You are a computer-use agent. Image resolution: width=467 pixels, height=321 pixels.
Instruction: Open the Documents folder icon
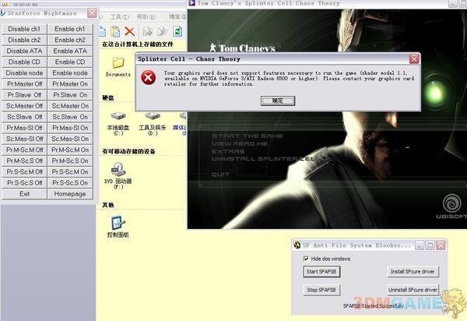click(x=118, y=63)
